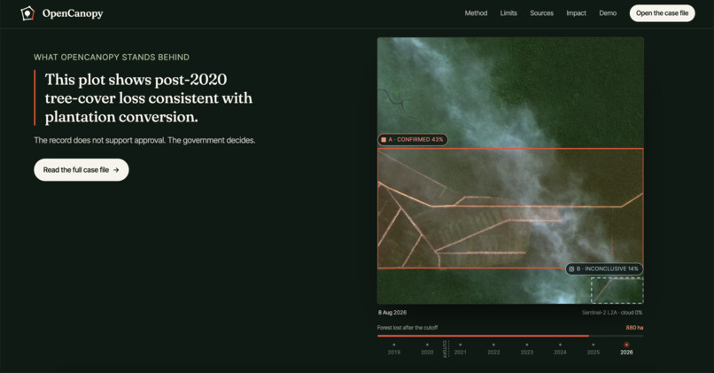Click the OpenCanopy brand name
The image size is (714, 373).
73,13
